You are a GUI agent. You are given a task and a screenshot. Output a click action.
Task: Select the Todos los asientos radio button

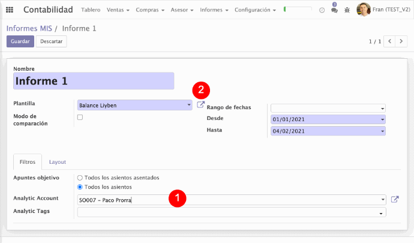pyautogui.click(x=80, y=187)
